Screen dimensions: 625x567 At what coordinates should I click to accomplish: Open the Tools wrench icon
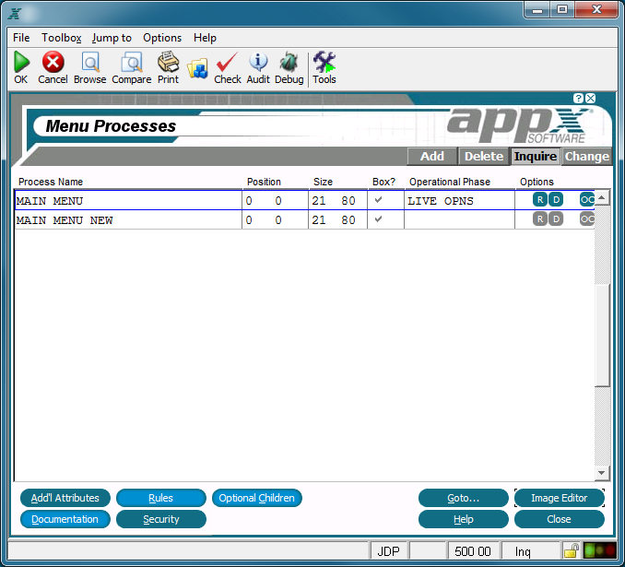pos(324,62)
